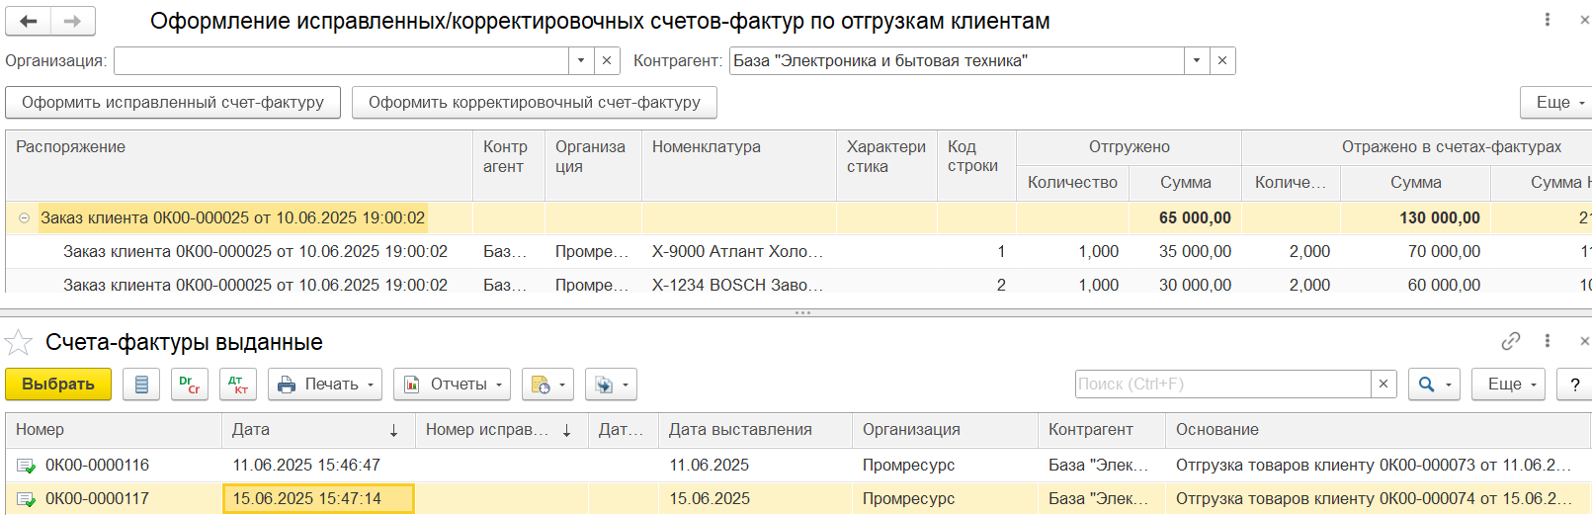Screen dimensions: 1592x515
Task: Open the Печать dropdown menu
Action: pyautogui.click(x=327, y=385)
